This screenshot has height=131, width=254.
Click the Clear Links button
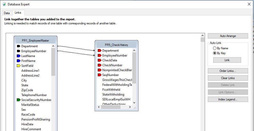[x=228, y=78]
